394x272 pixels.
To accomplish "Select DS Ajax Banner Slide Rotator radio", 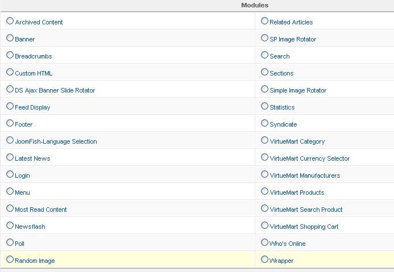I will [x=10, y=89].
